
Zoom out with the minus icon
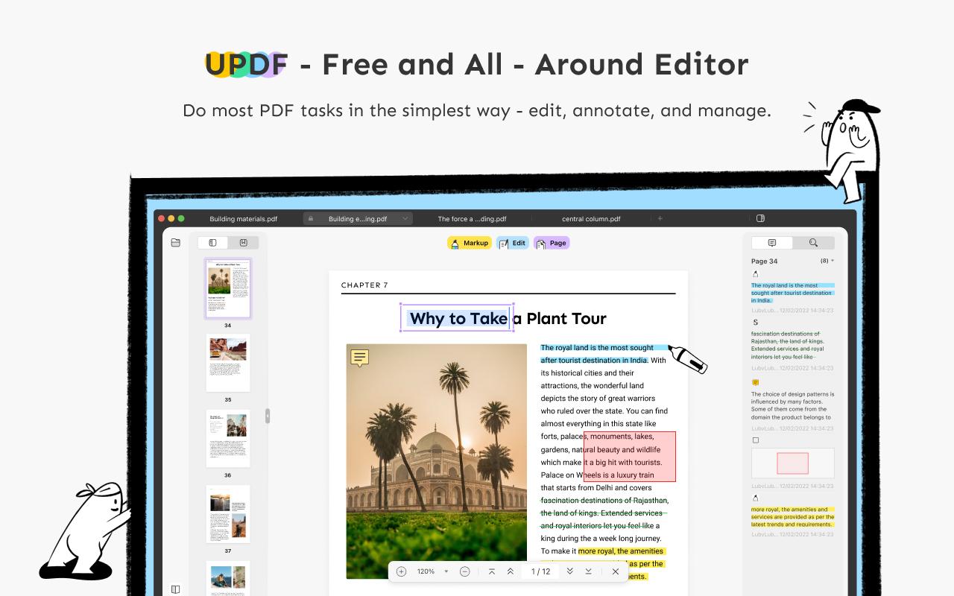(464, 571)
